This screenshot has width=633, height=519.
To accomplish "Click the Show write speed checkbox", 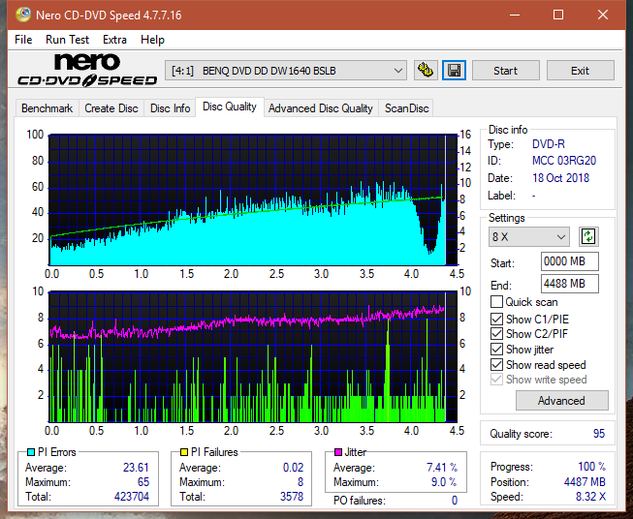I will click(x=496, y=380).
